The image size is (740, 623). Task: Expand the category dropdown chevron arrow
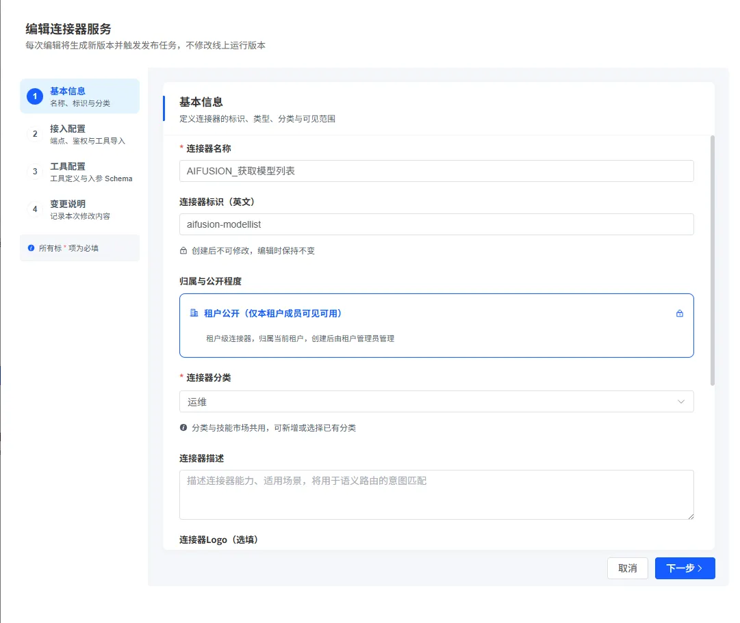(x=681, y=402)
